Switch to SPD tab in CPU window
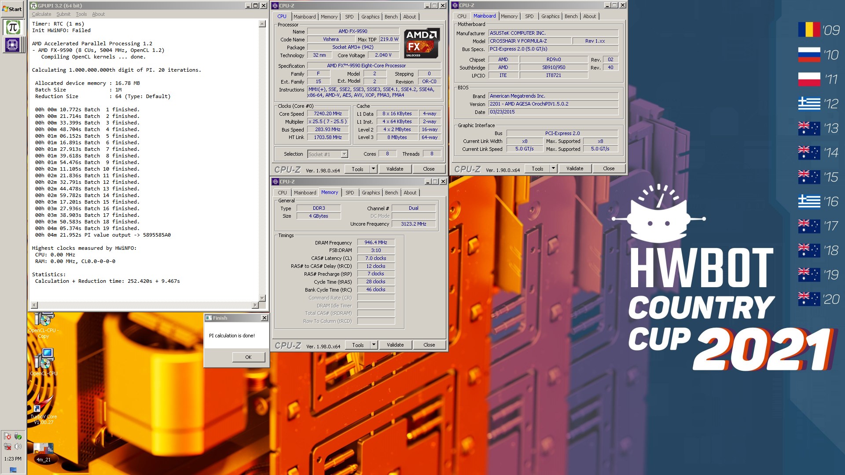 [x=349, y=17]
